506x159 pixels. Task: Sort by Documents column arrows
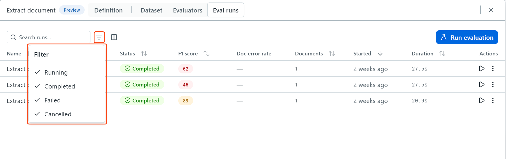click(x=332, y=53)
